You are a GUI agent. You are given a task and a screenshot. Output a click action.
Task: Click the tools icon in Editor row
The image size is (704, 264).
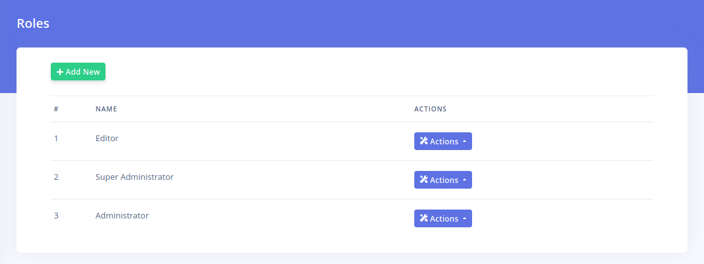(424, 141)
